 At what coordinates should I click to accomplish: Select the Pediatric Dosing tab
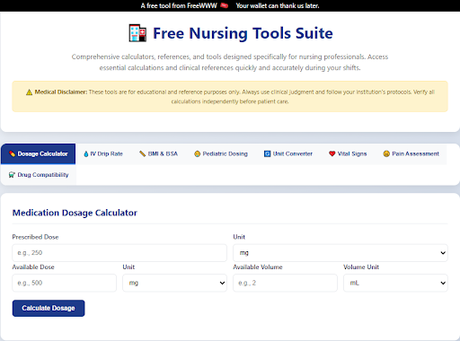tap(221, 153)
